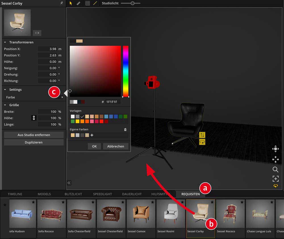Click the mirror flip icon below preview

[37, 33]
